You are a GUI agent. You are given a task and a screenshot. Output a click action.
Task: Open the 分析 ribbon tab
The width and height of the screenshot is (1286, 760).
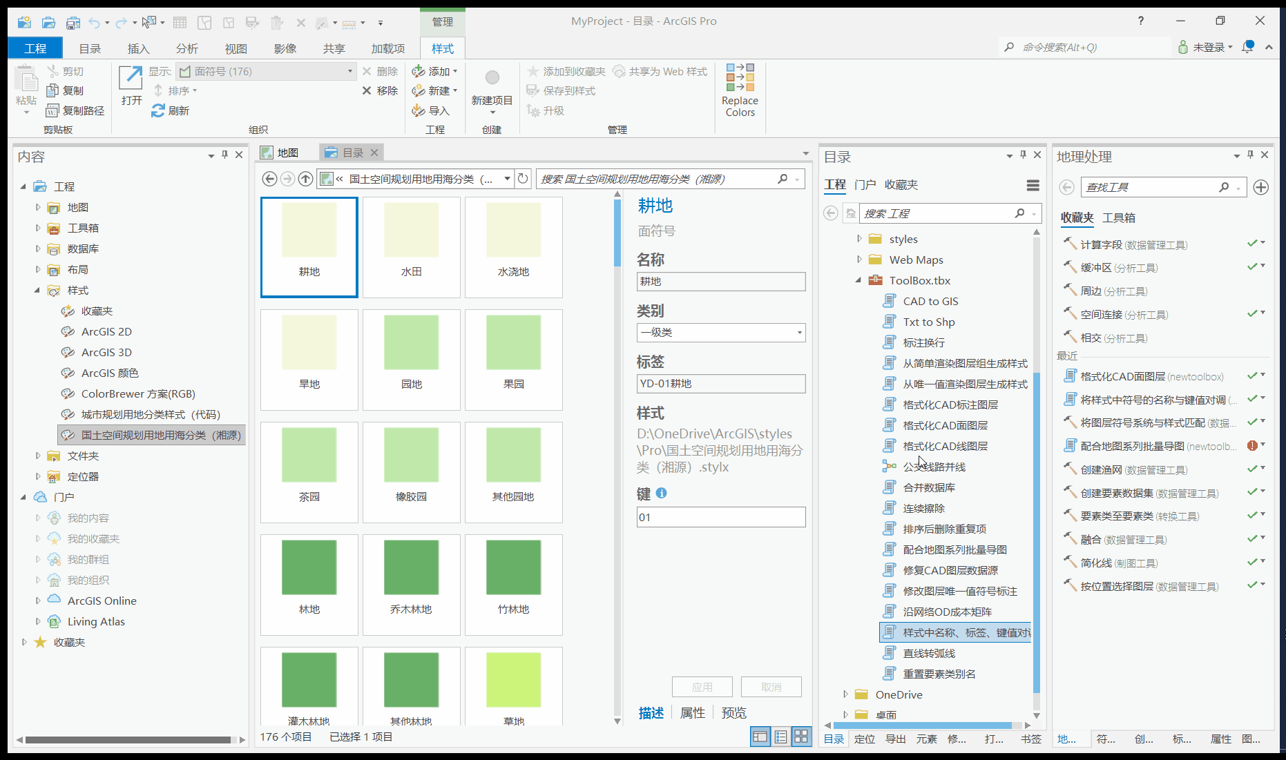[x=187, y=48]
